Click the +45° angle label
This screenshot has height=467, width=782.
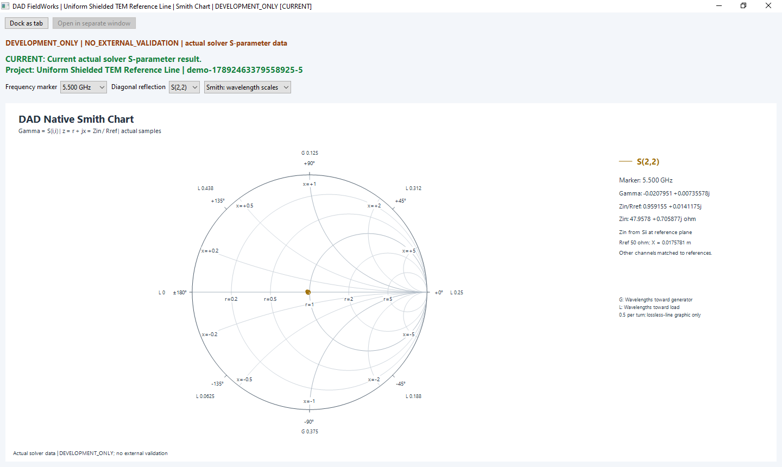400,201
